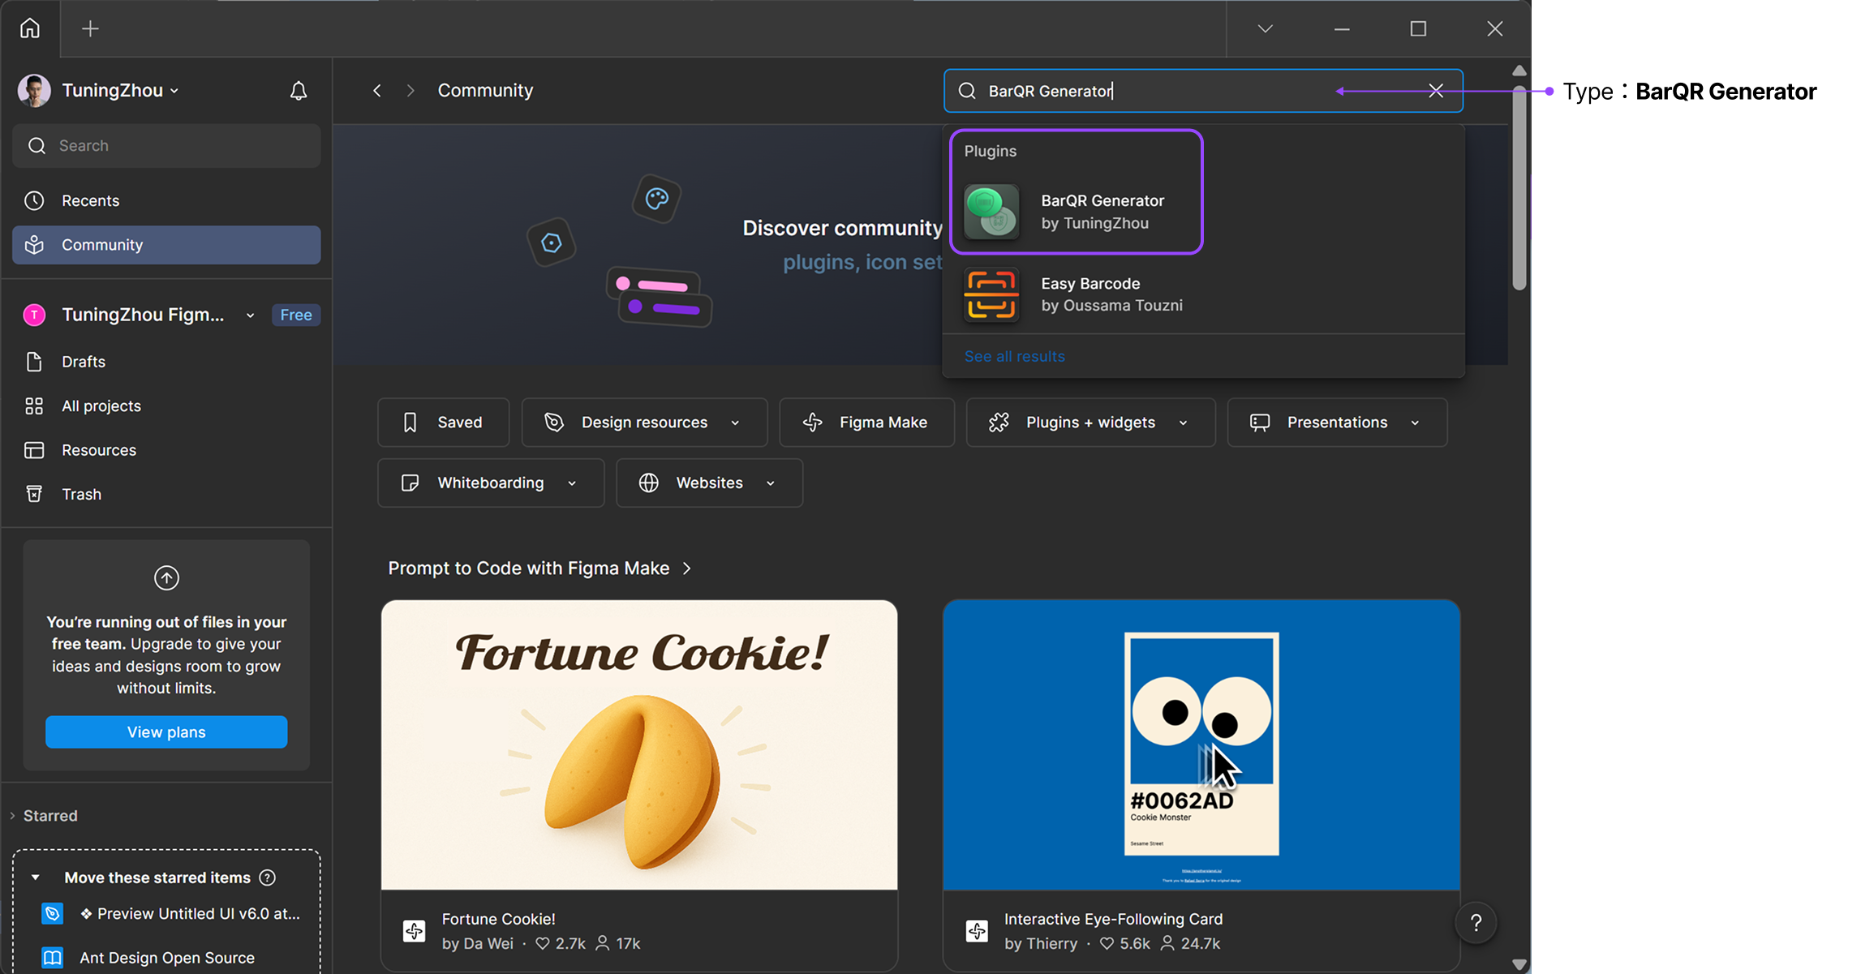
Task: Click the Easy Barcode plugin icon
Action: point(991,295)
